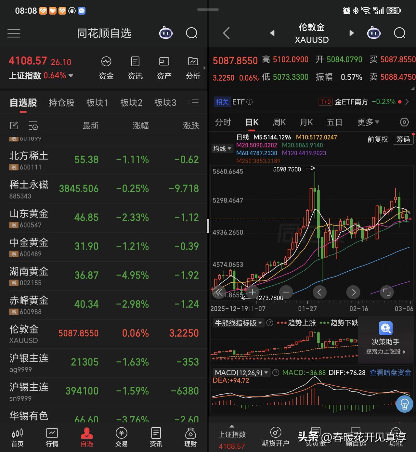Open the 均线 moving average dropdown
The image size is (416, 452).
coord(222,148)
